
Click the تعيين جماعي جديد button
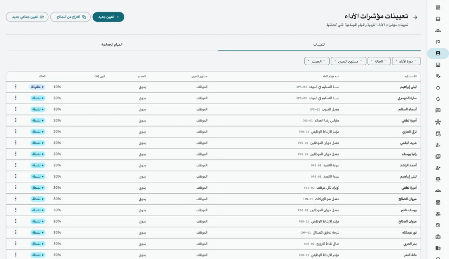27,17
